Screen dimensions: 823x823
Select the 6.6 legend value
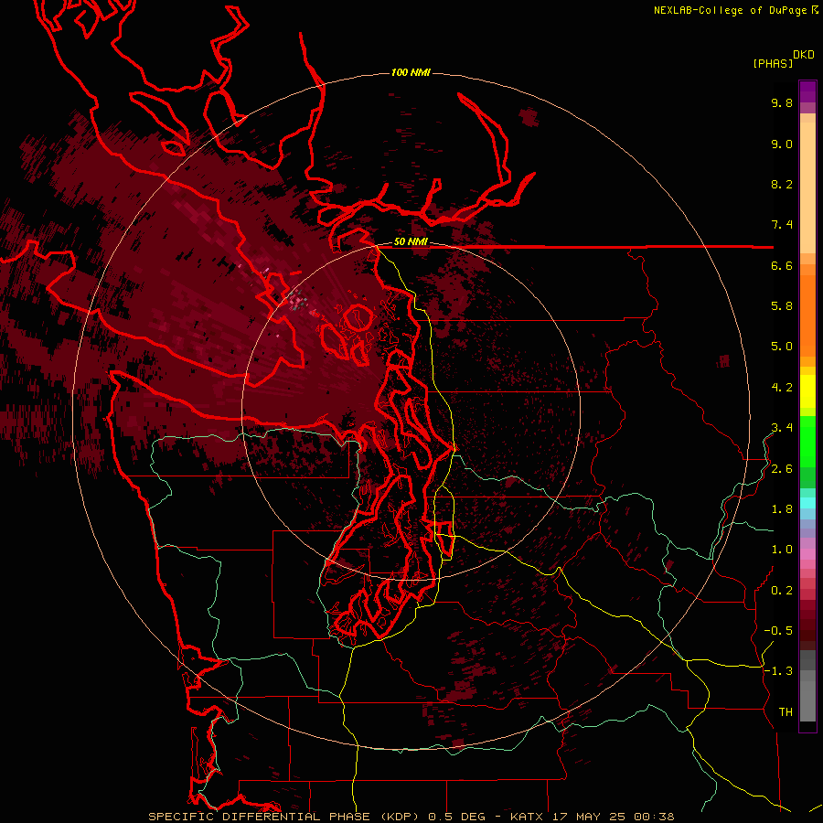tap(782, 265)
